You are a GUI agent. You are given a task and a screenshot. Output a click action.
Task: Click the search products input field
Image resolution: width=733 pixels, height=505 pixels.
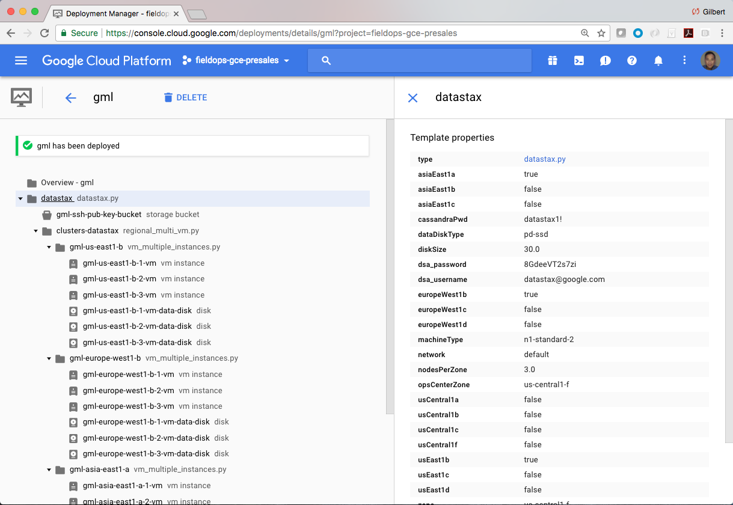pos(420,60)
